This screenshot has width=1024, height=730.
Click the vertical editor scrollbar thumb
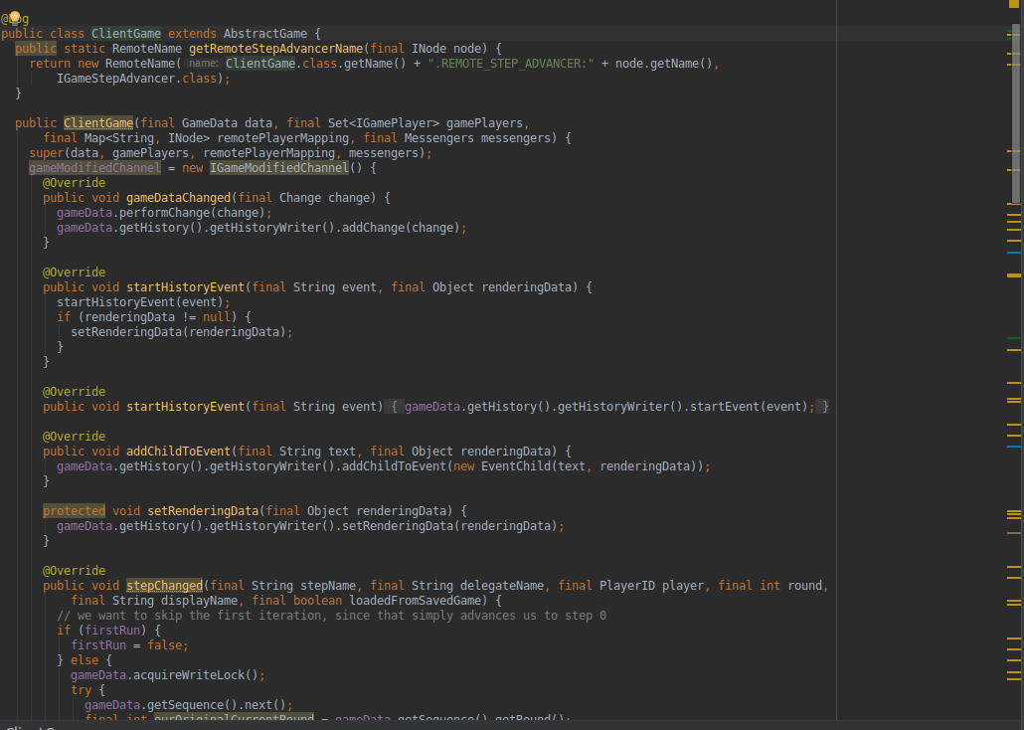[1015, 113]
